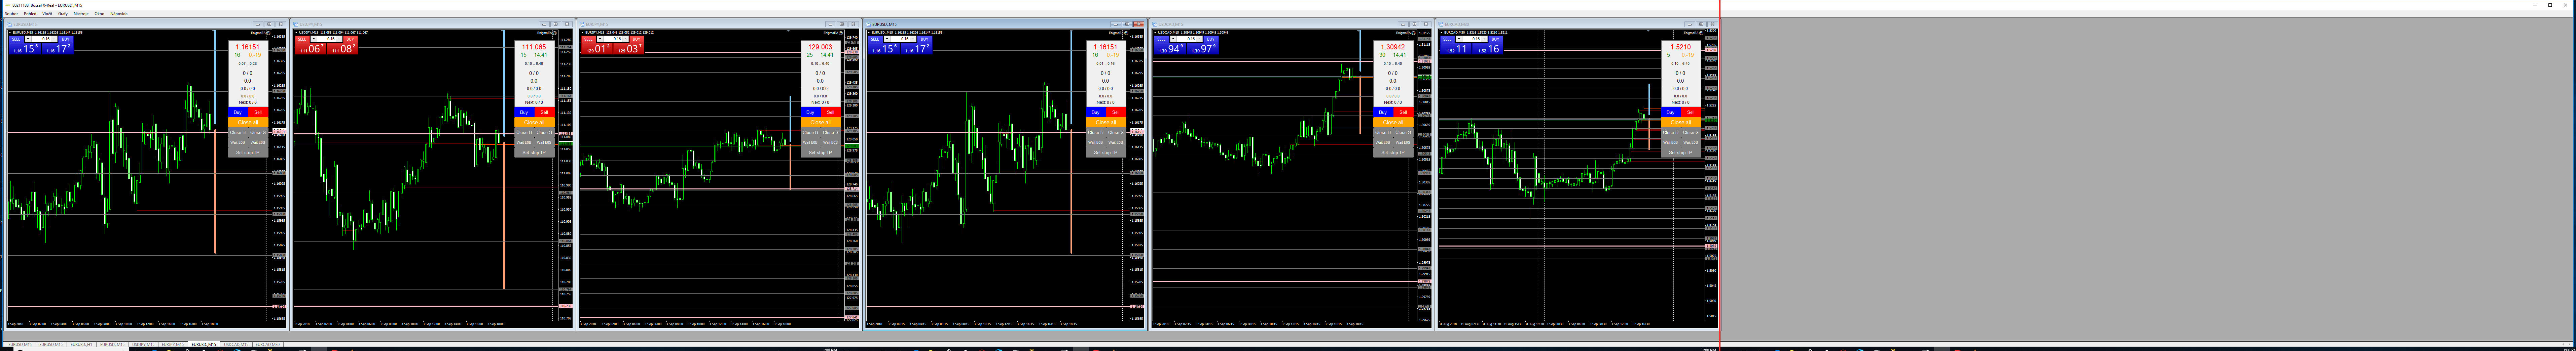Open the Grafy menu
Image resolution: width=2576 pixels, height=351 pixels.
63,14
